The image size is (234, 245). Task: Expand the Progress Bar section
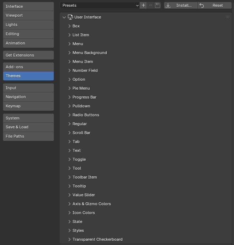coord(69,97)
